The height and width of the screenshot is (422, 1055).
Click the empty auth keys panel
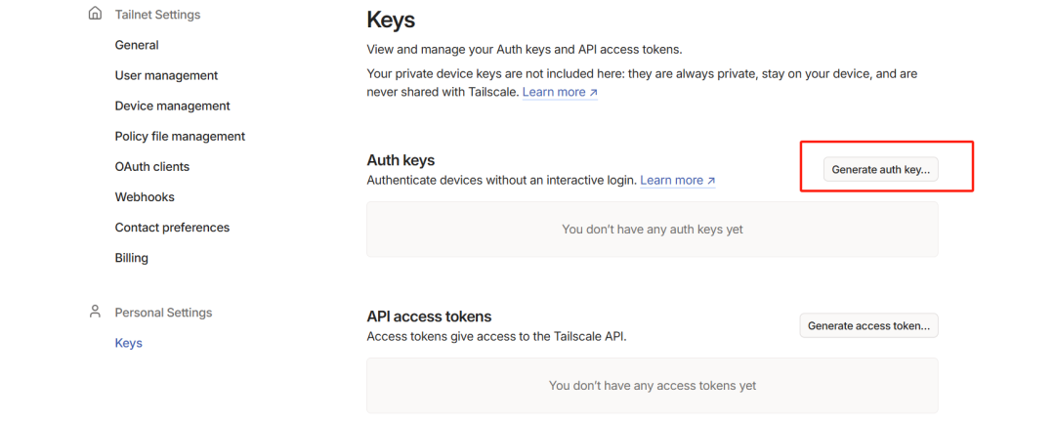652,229
